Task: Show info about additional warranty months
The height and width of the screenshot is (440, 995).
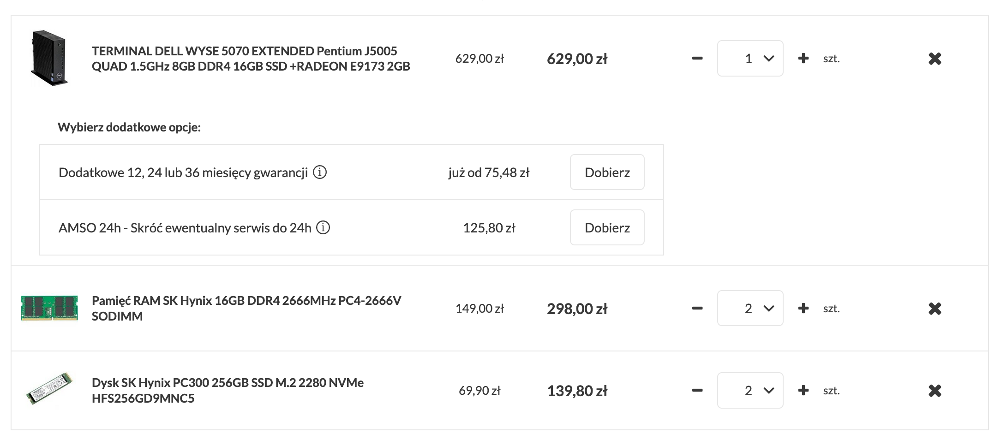Action: pos(320,172)
